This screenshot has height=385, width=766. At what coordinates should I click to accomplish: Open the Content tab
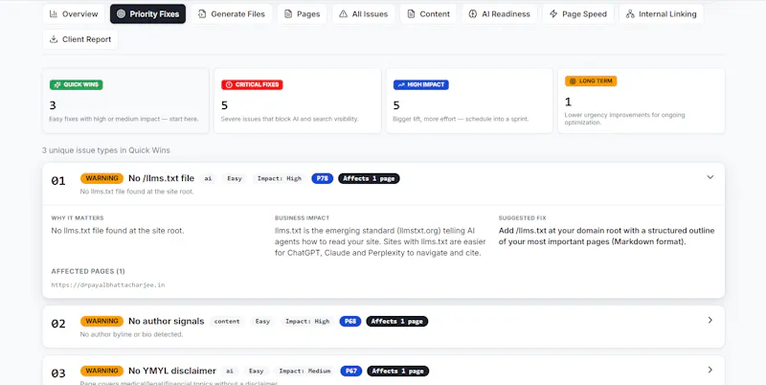pyautogui.click(x=428, y=14)
